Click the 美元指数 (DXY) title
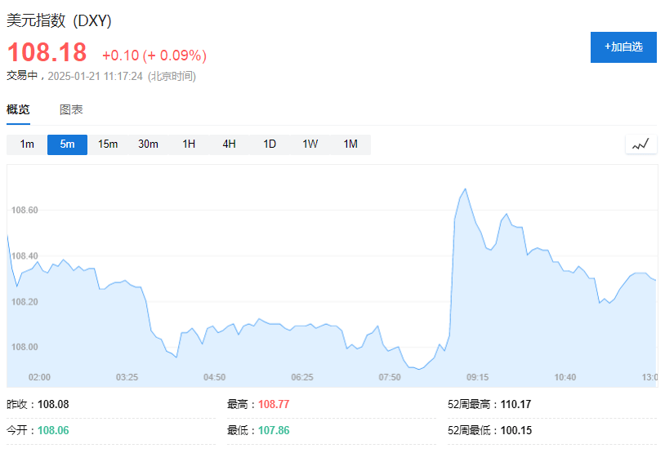This screenshot has width=665, height=453. coord(59,20)
